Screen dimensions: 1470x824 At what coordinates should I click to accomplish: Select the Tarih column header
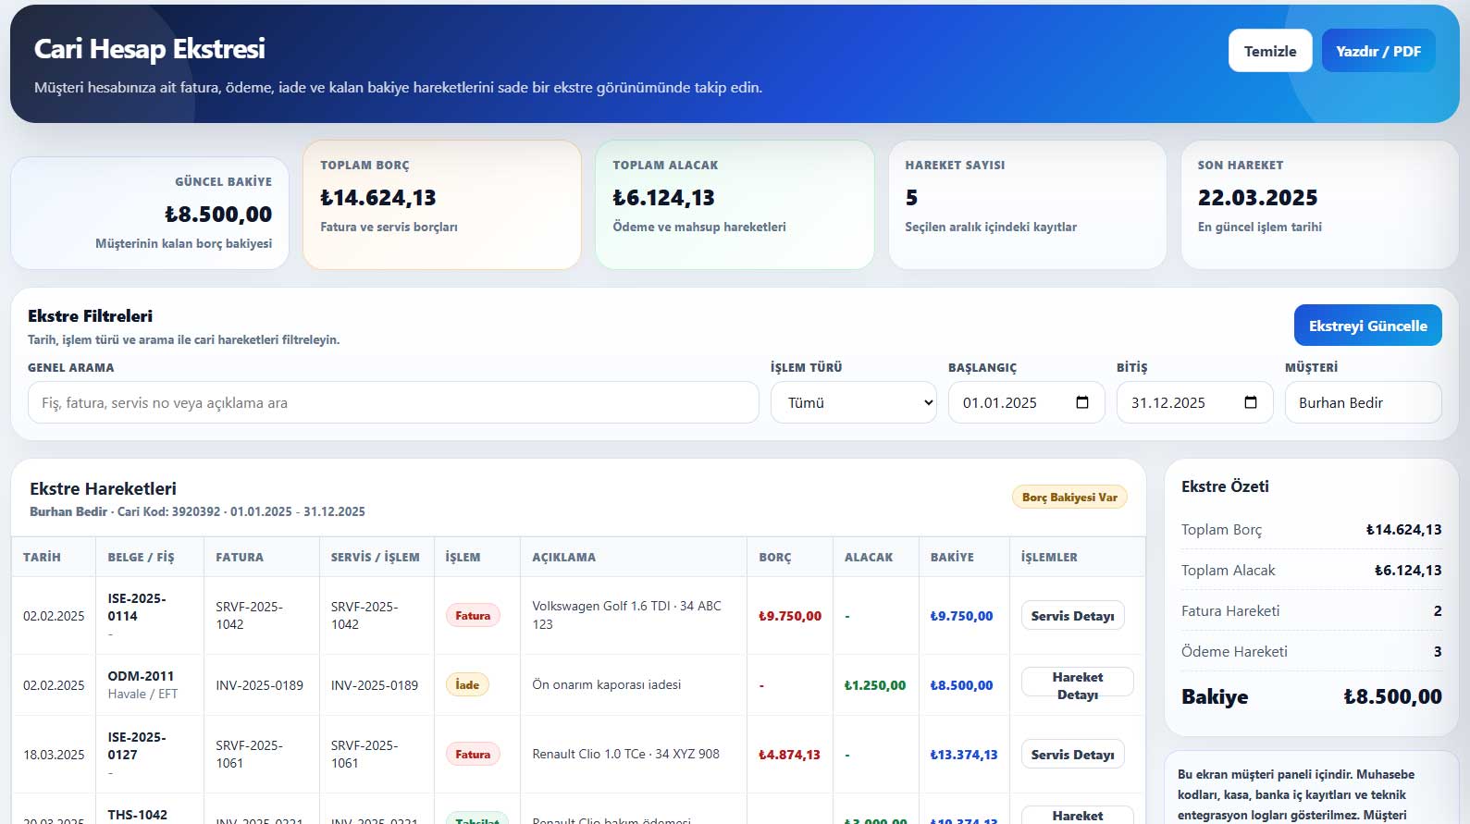pos(42,557)
